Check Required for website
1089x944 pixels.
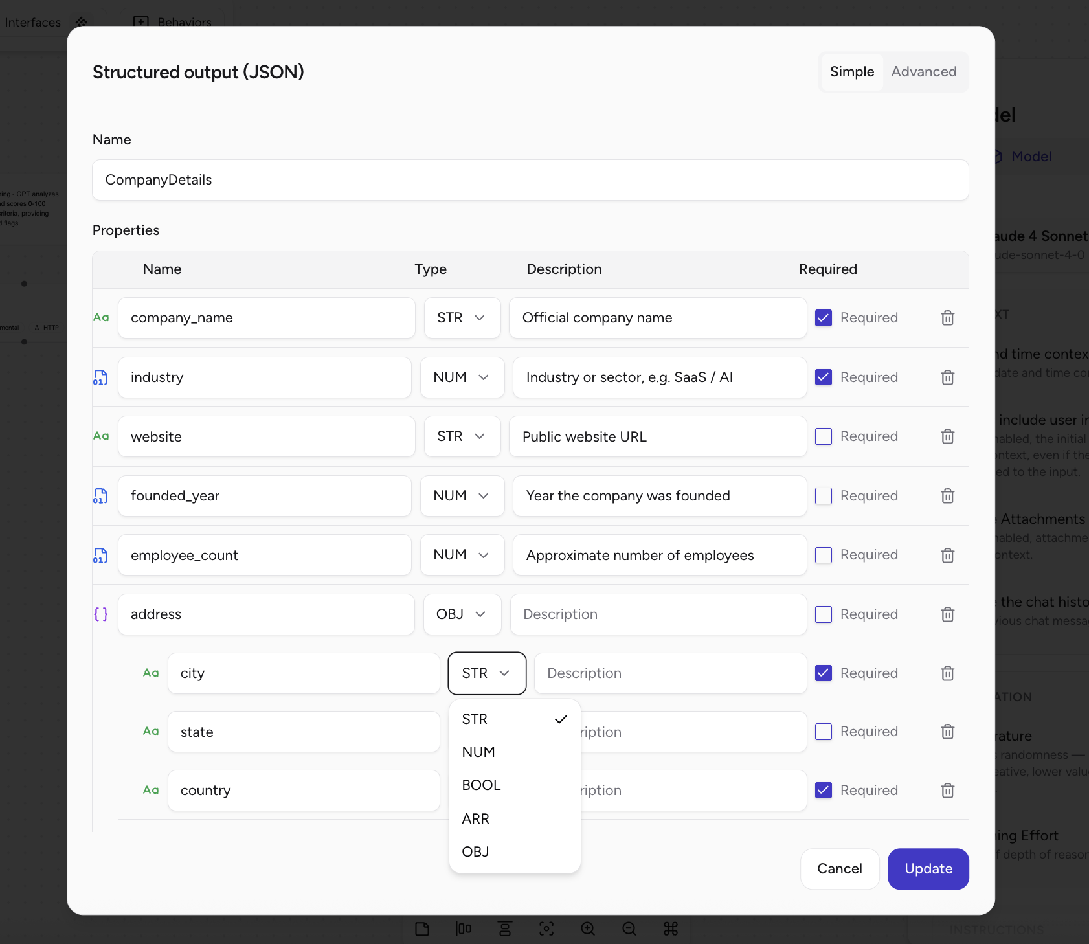824,436
